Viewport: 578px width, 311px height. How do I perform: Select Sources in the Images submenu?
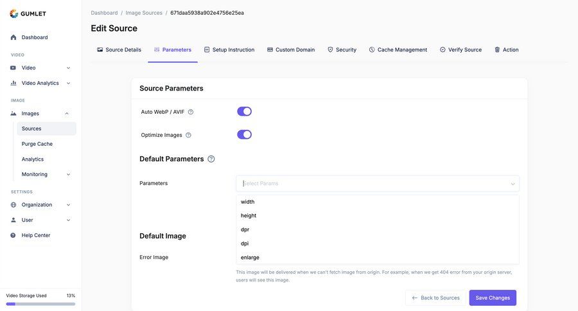pos(46,129)
